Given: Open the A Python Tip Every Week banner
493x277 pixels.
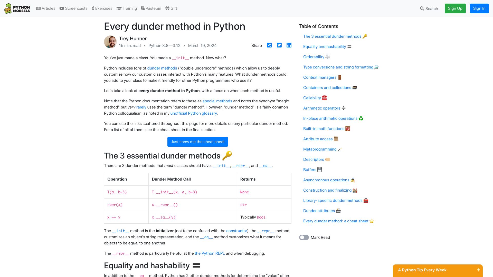Looking at the screenshot, I should [438, 271].
